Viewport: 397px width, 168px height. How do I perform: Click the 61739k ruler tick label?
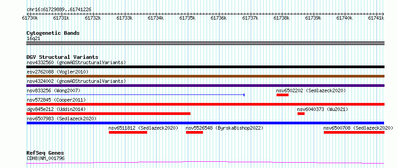313,18
